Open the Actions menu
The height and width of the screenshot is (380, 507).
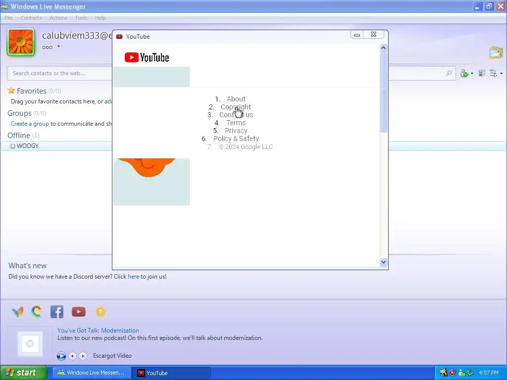point(58,18)
